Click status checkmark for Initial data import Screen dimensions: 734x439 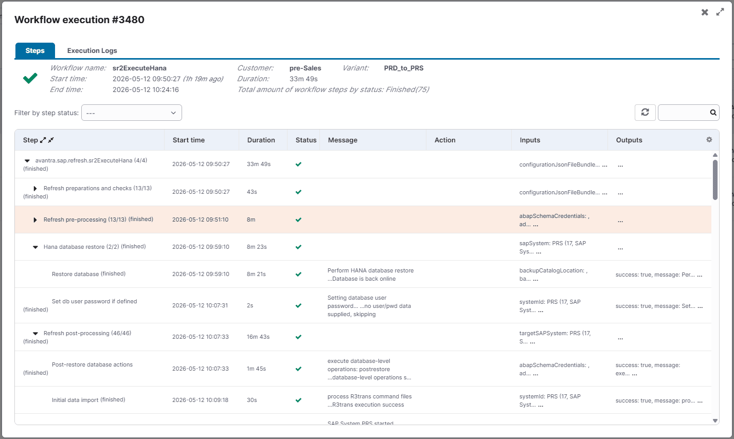(x=298, y=400)
